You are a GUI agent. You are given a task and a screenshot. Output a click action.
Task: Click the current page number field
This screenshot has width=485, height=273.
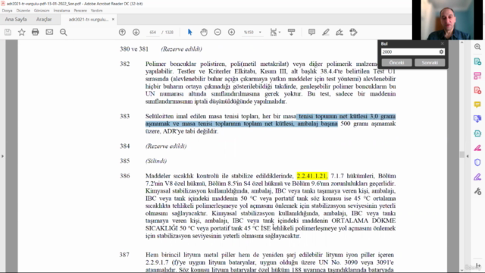click(153, 32)
